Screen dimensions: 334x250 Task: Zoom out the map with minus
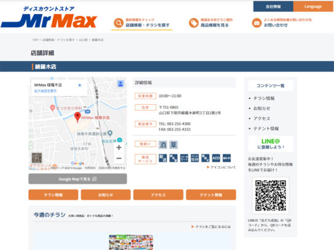(x=119, y=158)
